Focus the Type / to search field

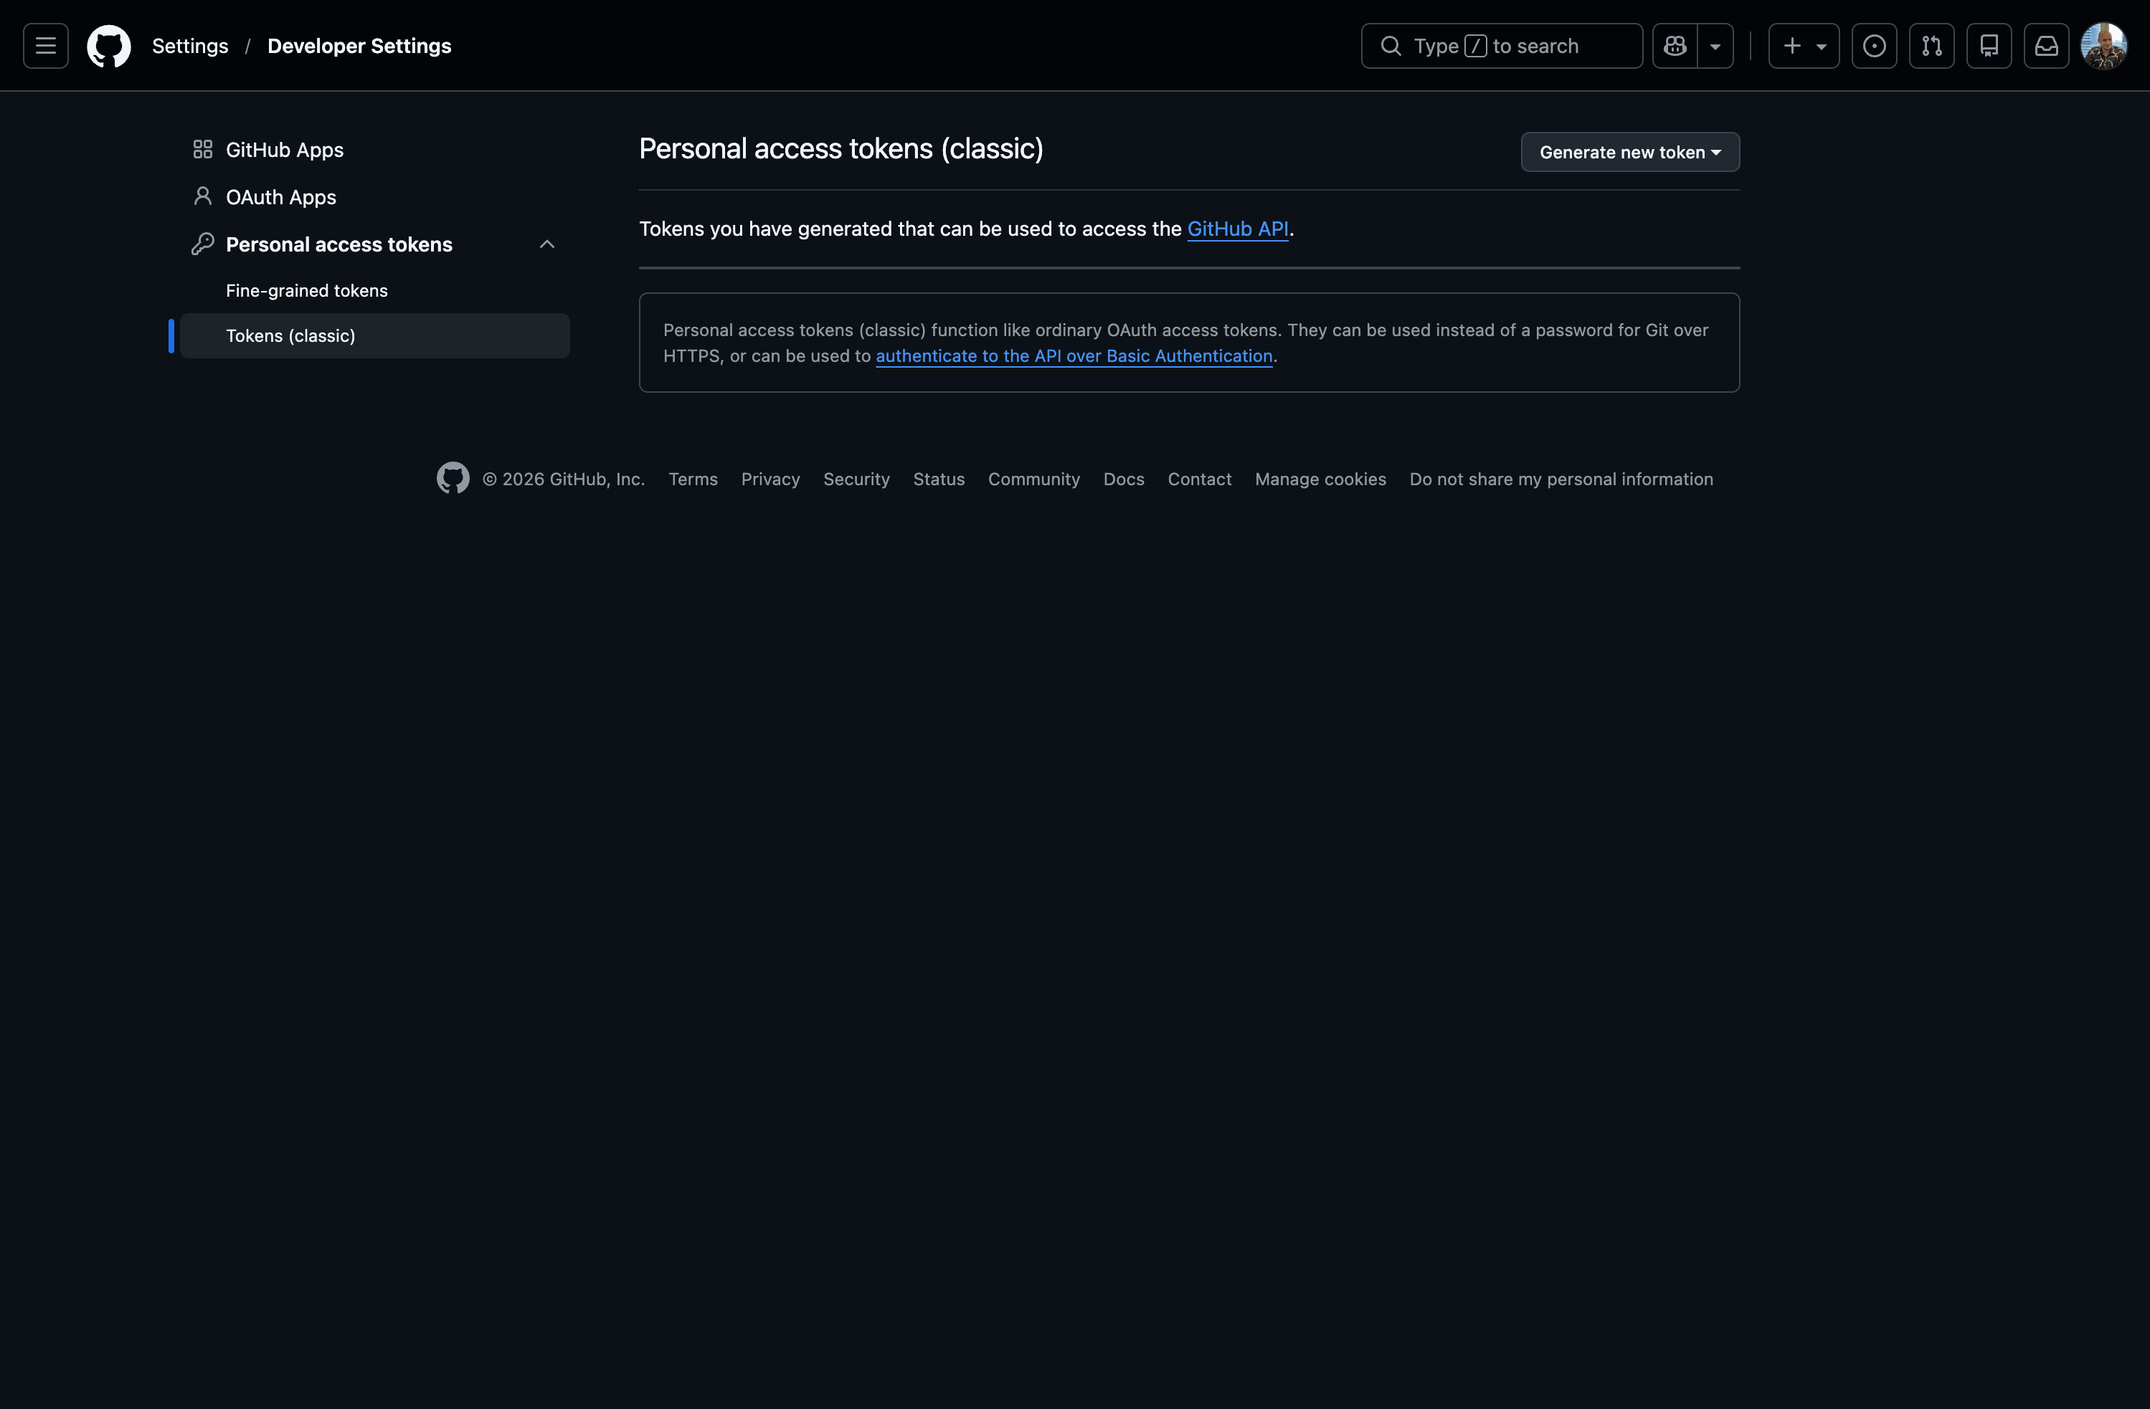[1502, 46]
